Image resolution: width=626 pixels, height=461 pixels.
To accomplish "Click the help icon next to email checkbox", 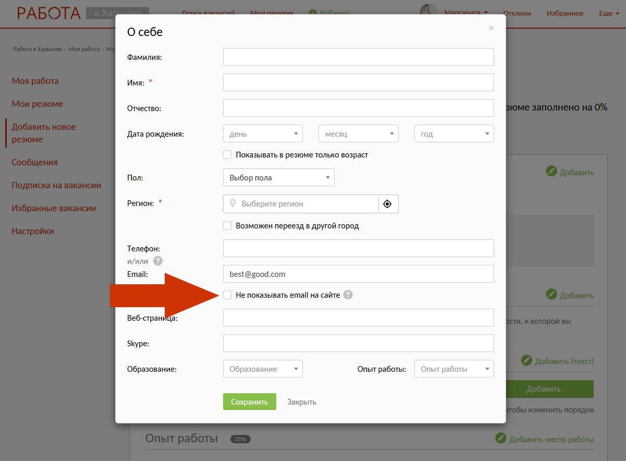I will point(348,295).
